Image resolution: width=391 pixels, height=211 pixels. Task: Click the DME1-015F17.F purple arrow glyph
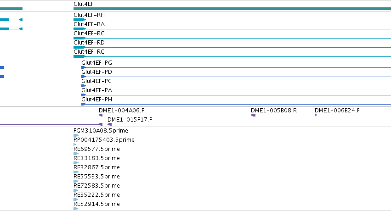109,124
